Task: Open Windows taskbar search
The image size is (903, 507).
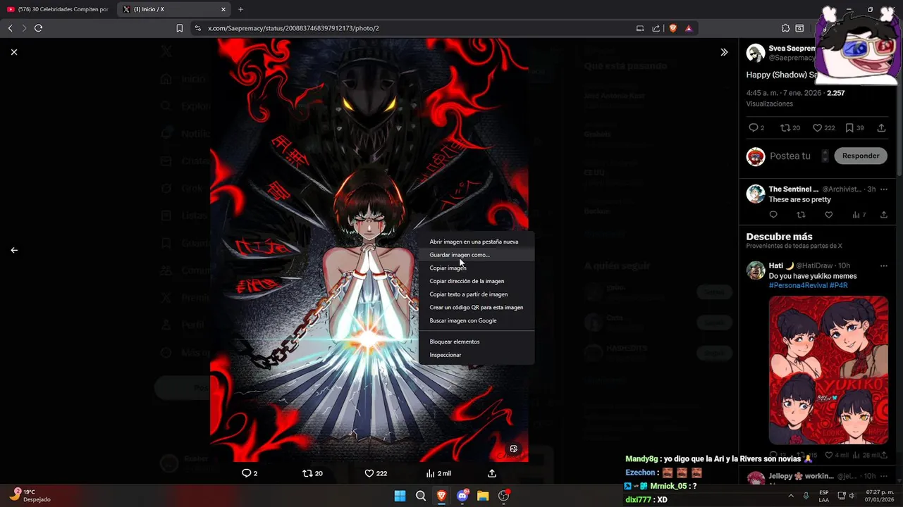Action: pyautogui.click(x=421, y=496)
